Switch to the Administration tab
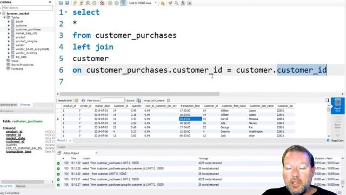 (8, 105)
